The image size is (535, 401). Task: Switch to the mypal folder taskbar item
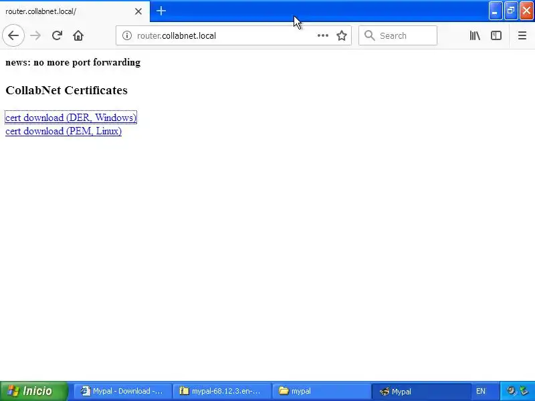point(322,391)
